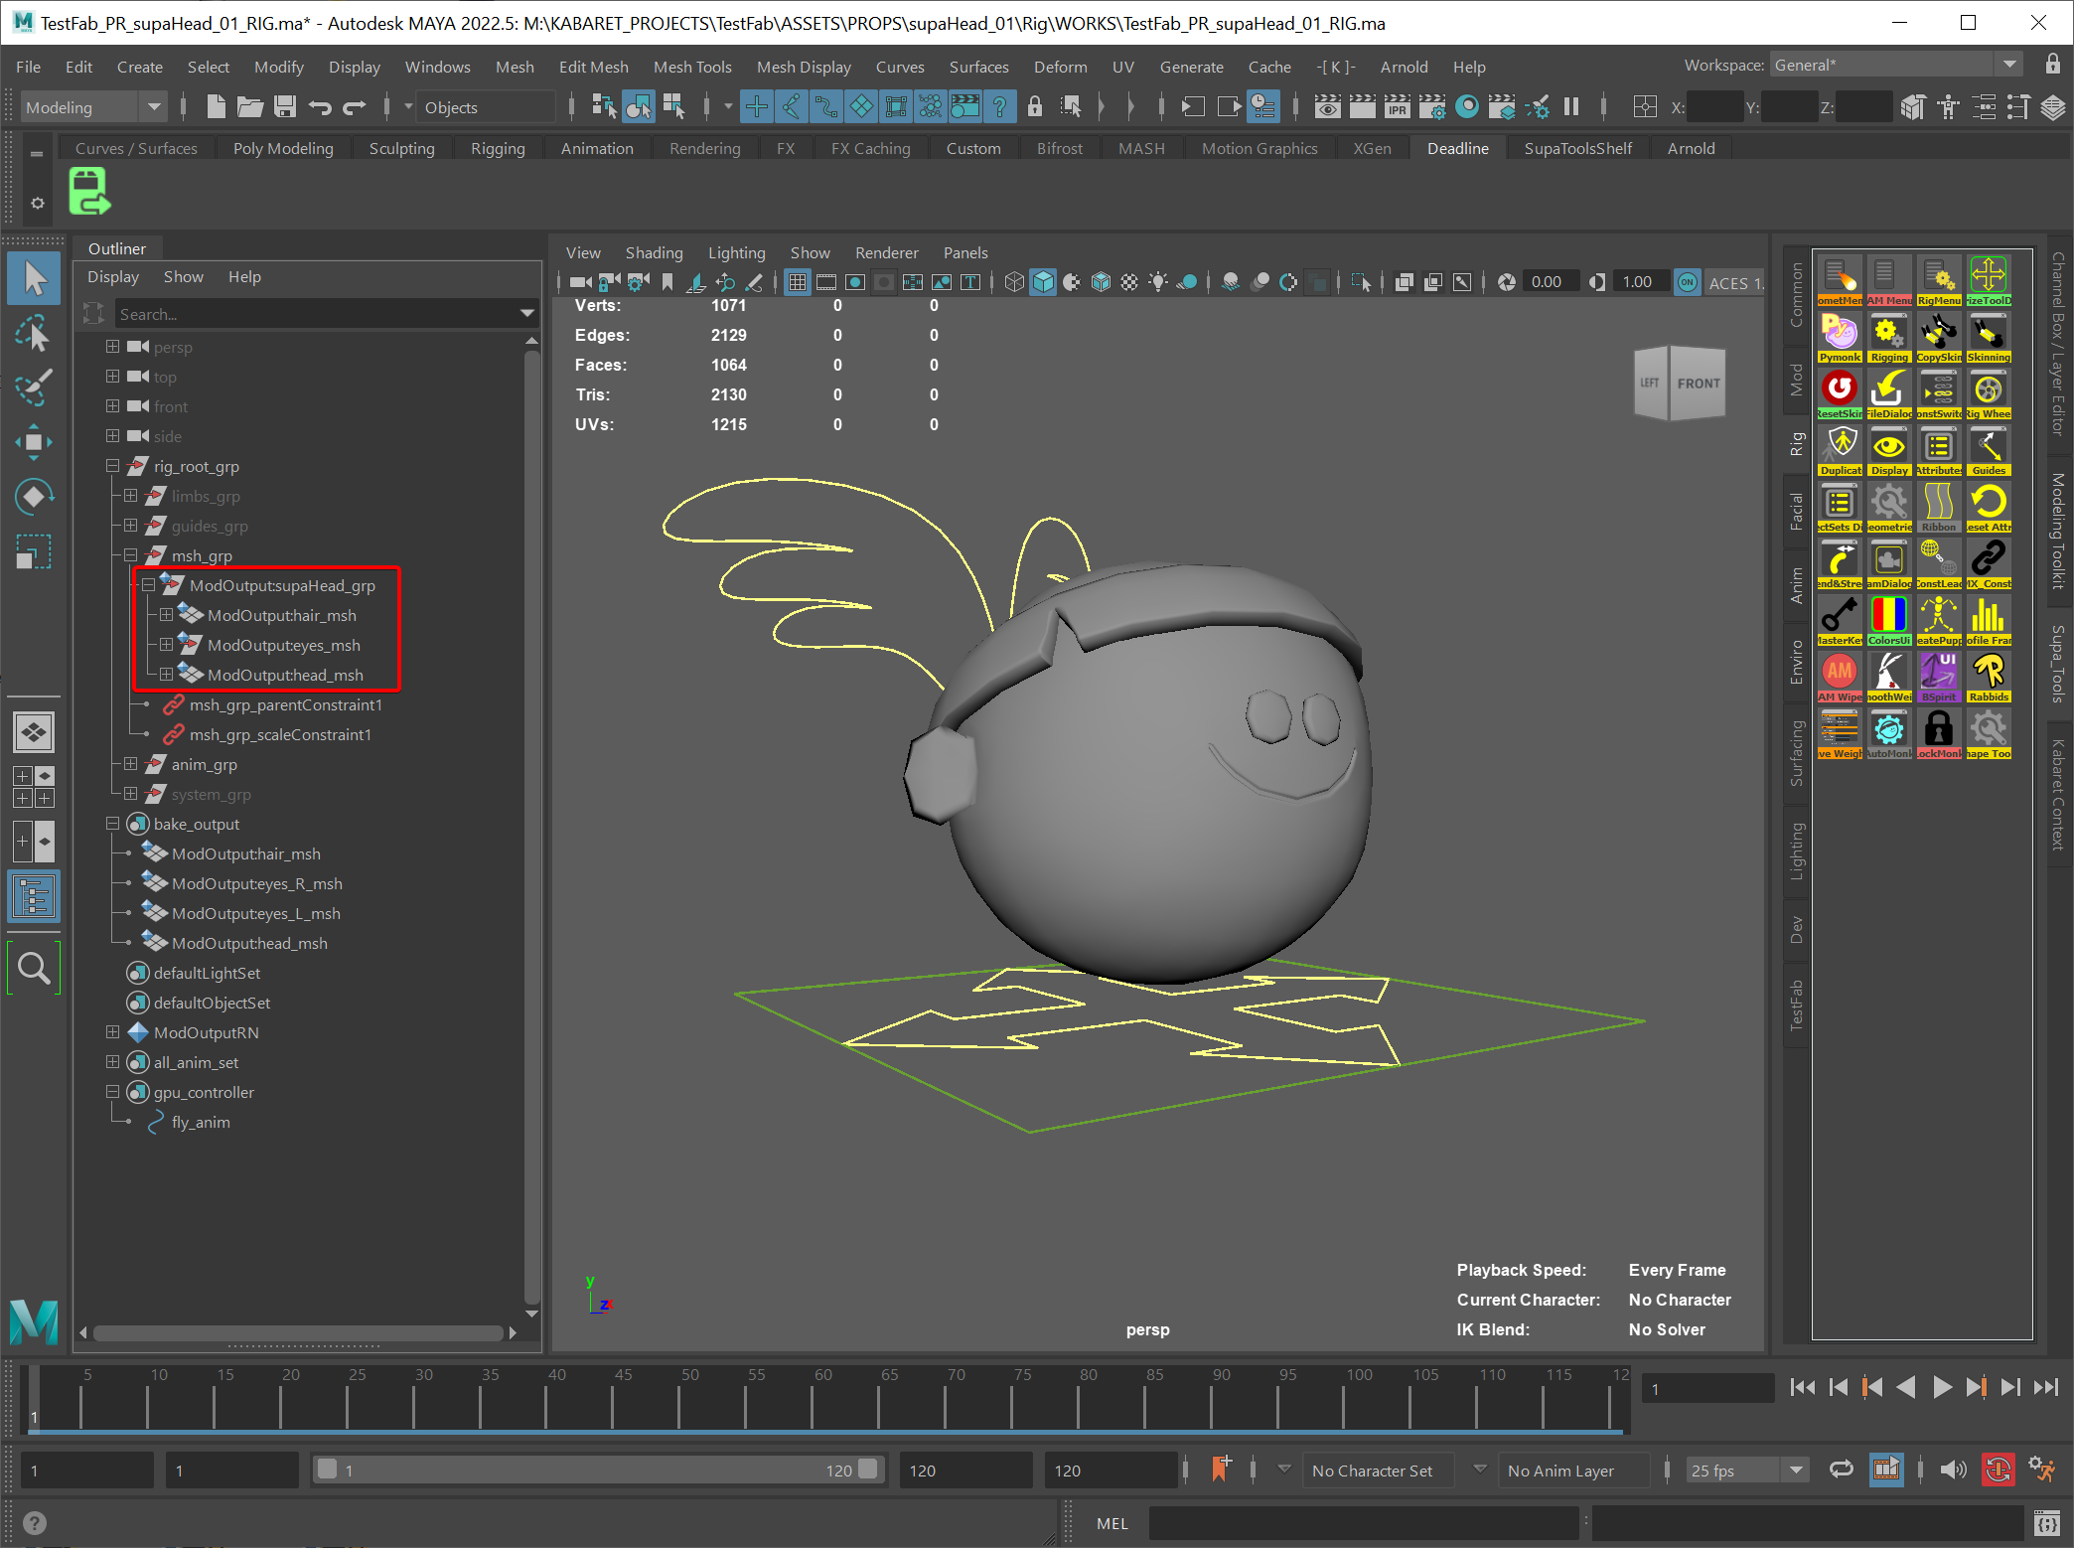Click the Save Scene floppy icon
The width and height of the screenshot is (2074, 1548).
[285, 106]
